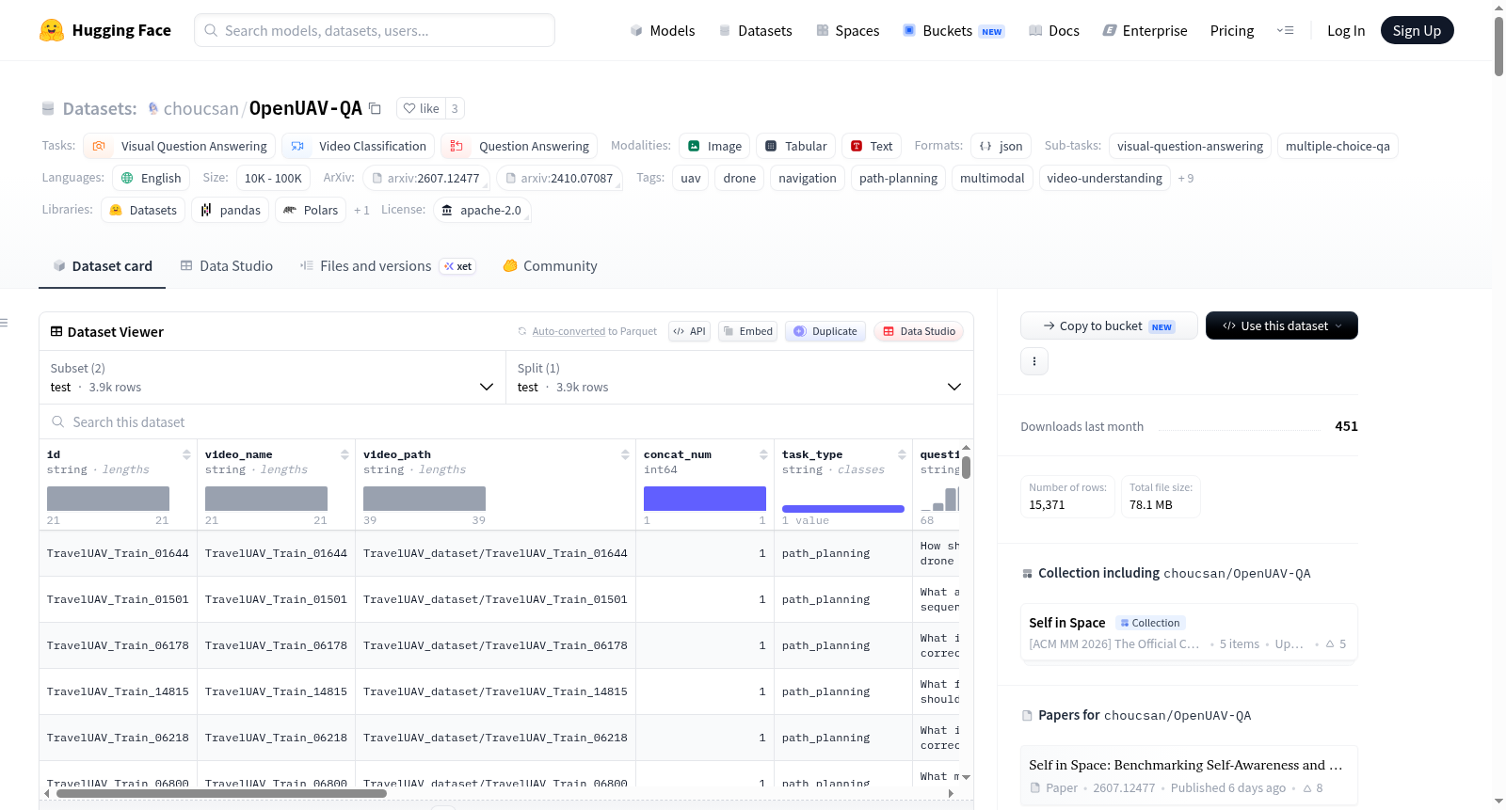
Task: Open the Spaces menu item
Action: click(x=847, y=30)
